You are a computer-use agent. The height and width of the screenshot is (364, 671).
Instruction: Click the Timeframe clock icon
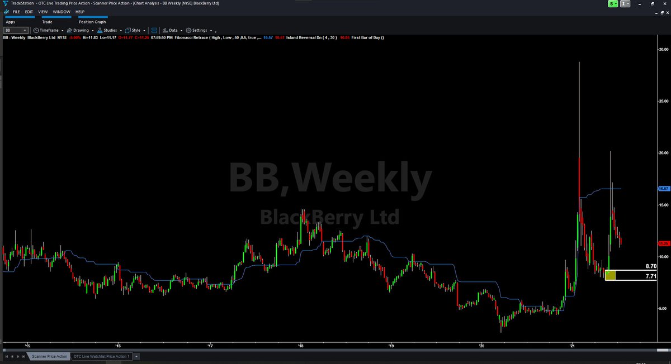pyautogui.click(x=36, y=30)
